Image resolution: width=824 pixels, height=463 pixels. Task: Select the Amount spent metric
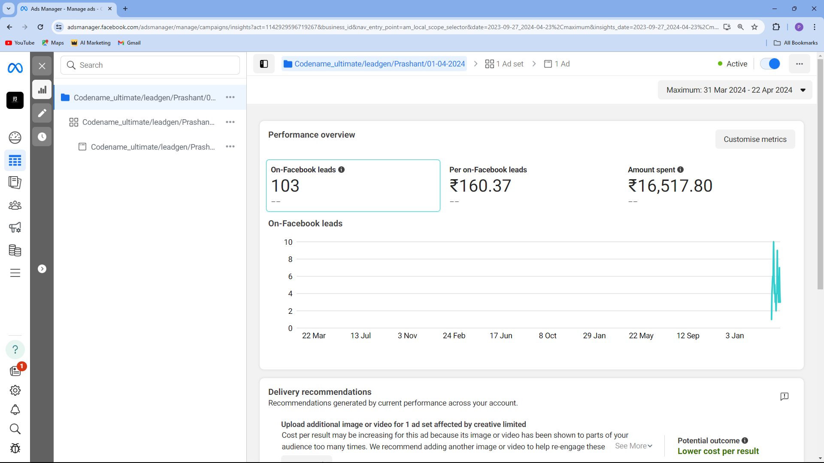710,186
